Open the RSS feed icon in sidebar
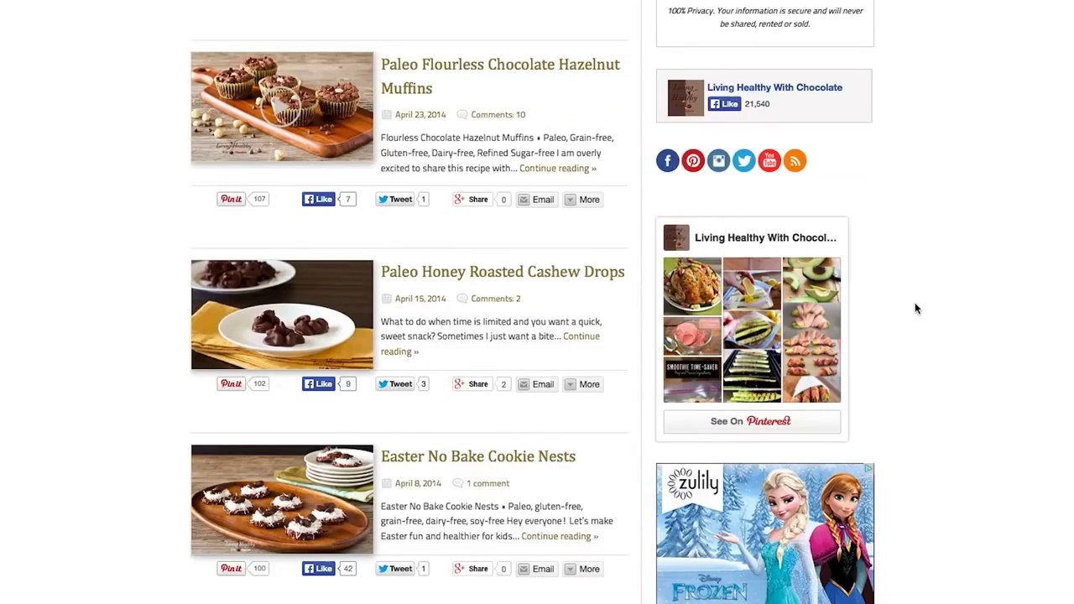Image resolution: width=1074 pixels, height=604 pixels. point(795,161)
